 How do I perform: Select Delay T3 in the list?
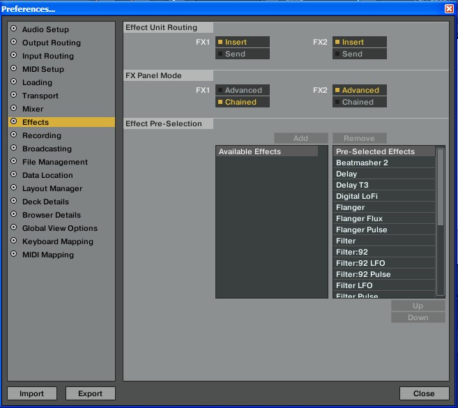point(384,185)
